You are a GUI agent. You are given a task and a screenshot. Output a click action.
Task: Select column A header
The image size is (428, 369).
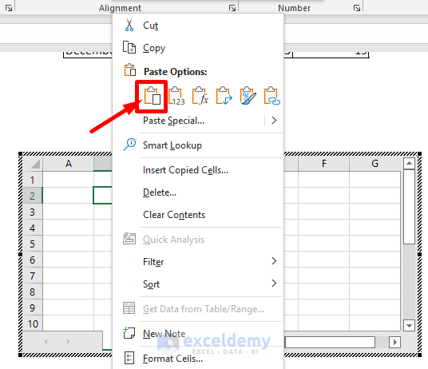[68, 164]
